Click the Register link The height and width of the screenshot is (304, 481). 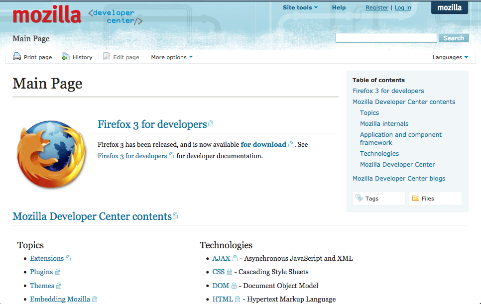(377, 7)
